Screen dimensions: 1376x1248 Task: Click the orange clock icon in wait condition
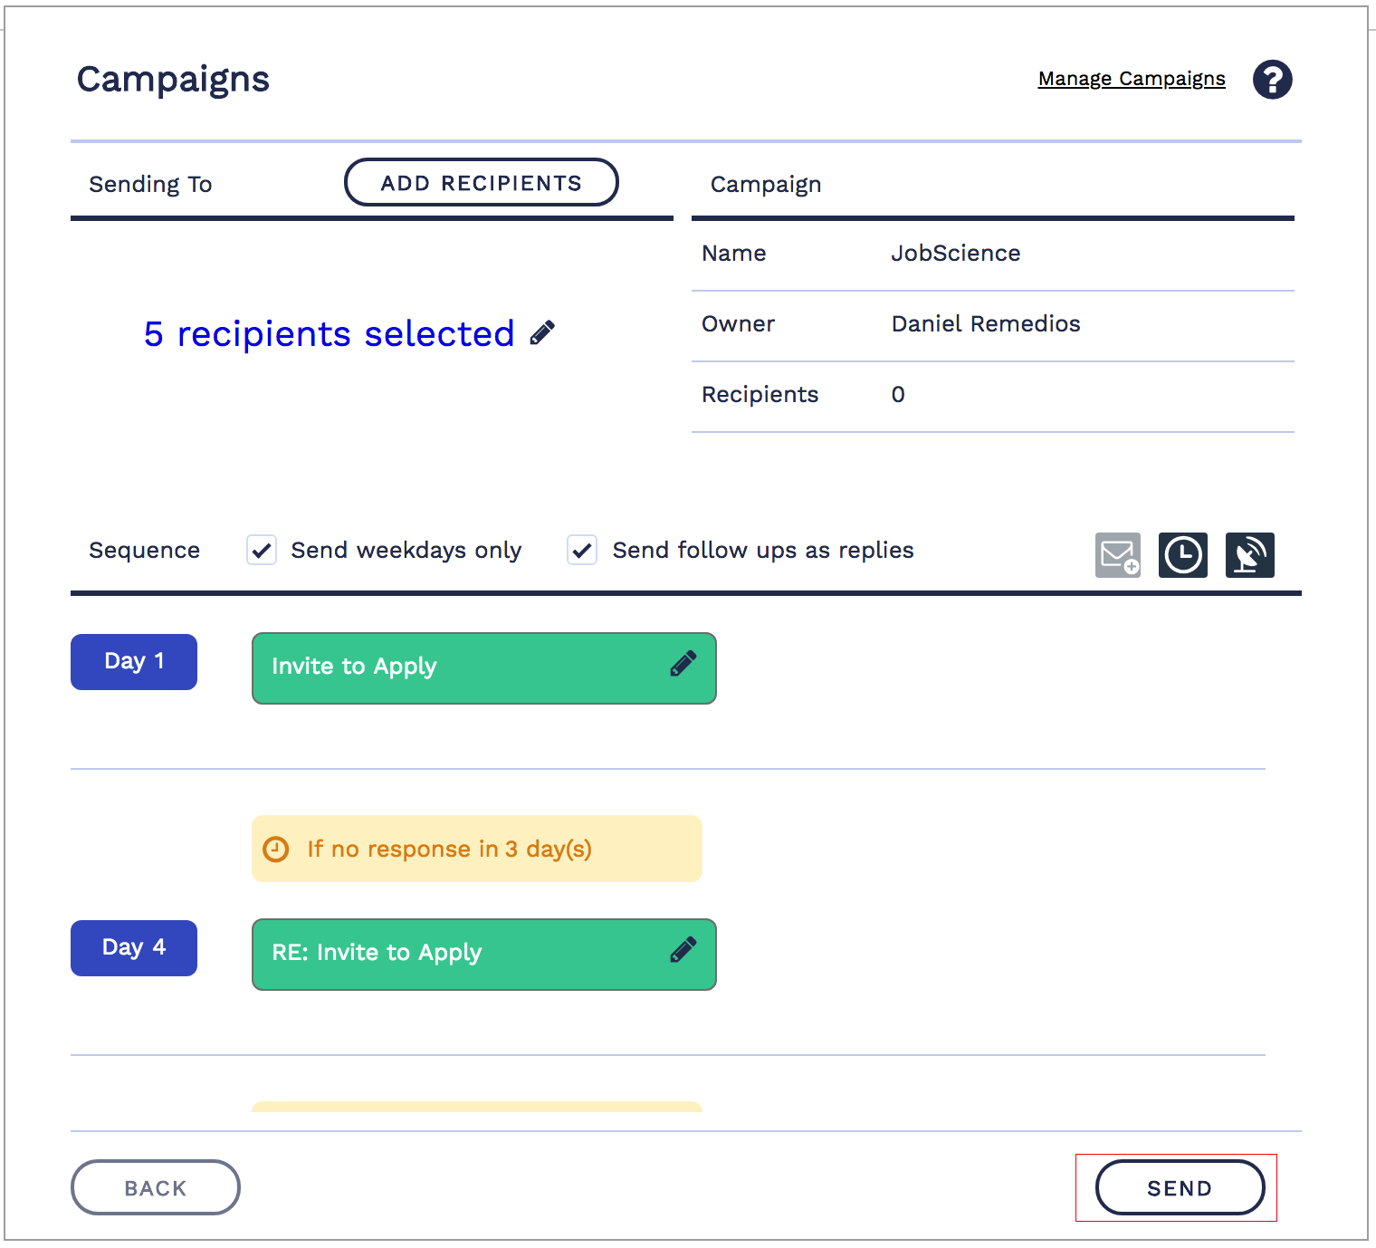point(275,850)
